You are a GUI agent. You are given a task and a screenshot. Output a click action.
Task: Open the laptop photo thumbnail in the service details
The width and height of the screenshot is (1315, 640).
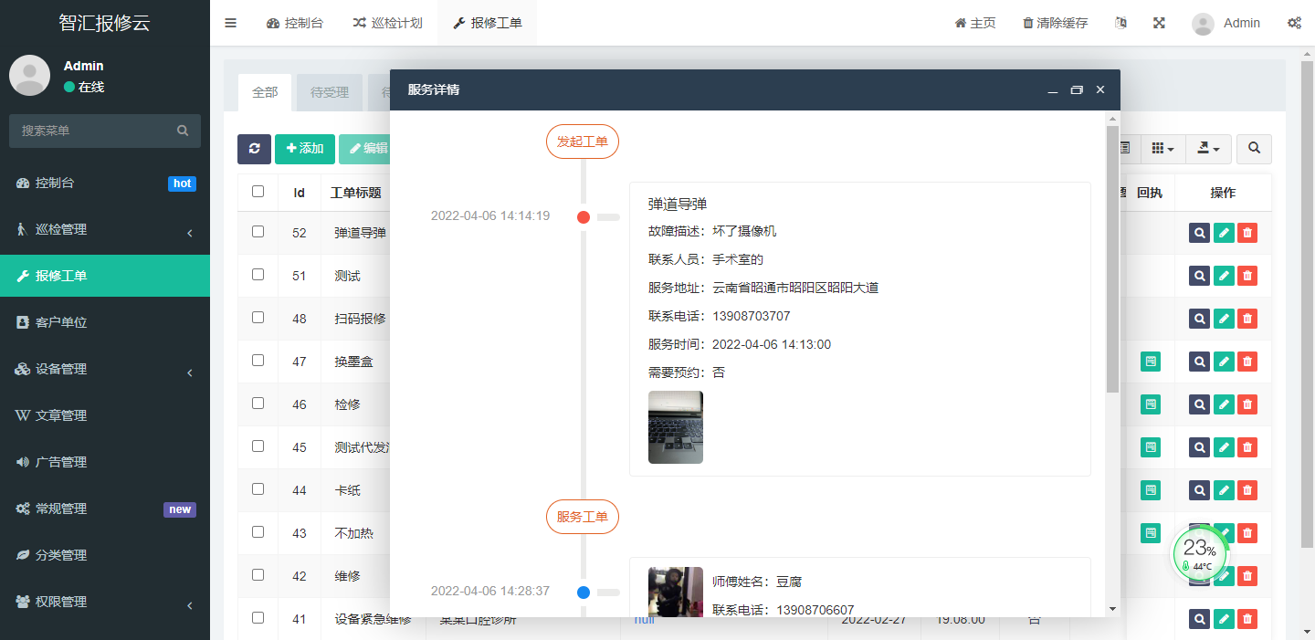click(675, 426)
